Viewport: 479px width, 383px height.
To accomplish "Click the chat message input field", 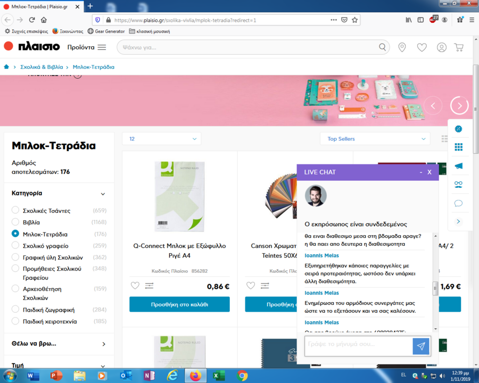I will (x=359, y=346).
